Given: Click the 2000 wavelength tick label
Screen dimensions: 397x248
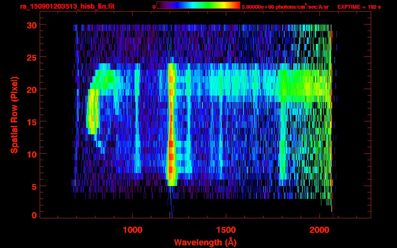Looking at the screenshot, I should pyautogui.click(x=319, y=230).
